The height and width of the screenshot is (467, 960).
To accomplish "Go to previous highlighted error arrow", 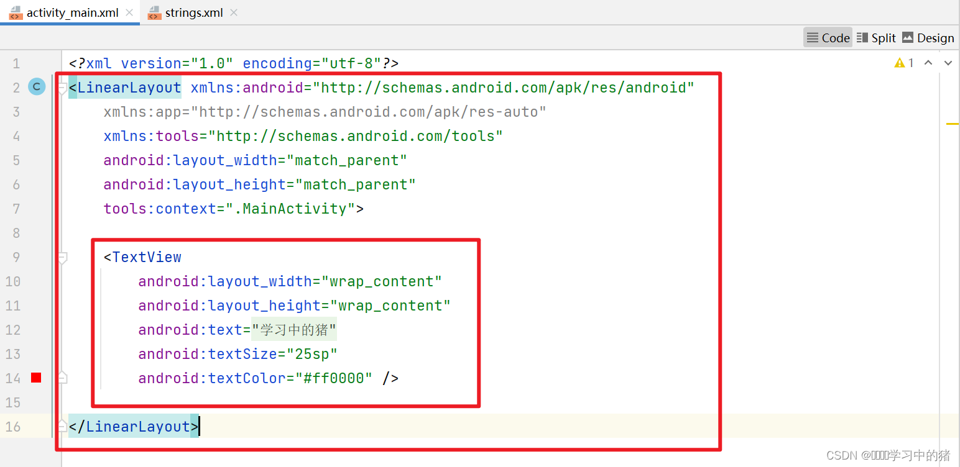I will point(928,63).
